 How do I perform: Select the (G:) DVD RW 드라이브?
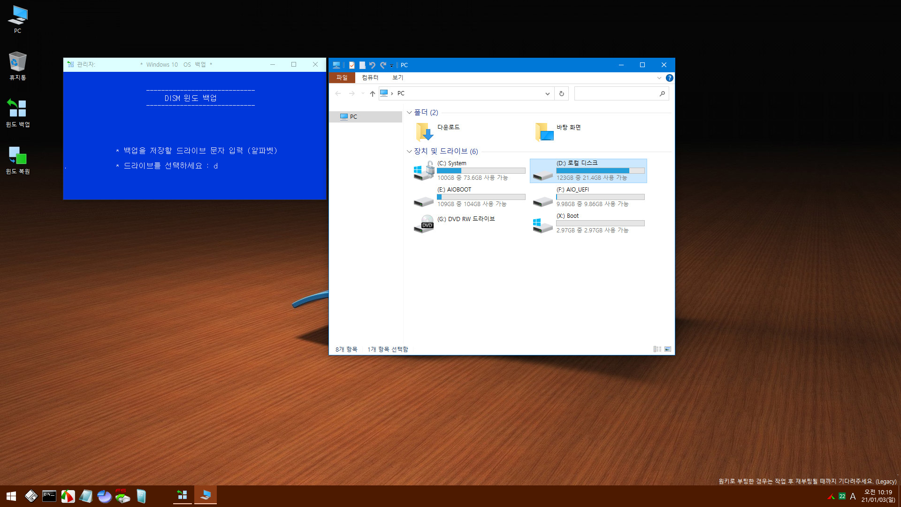469,223
